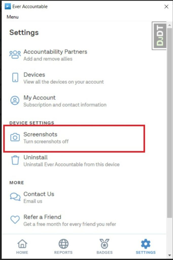This screenshot has height=260, width=173.
Task: Click the Refer a Friend heart icon
Action: 15,220
